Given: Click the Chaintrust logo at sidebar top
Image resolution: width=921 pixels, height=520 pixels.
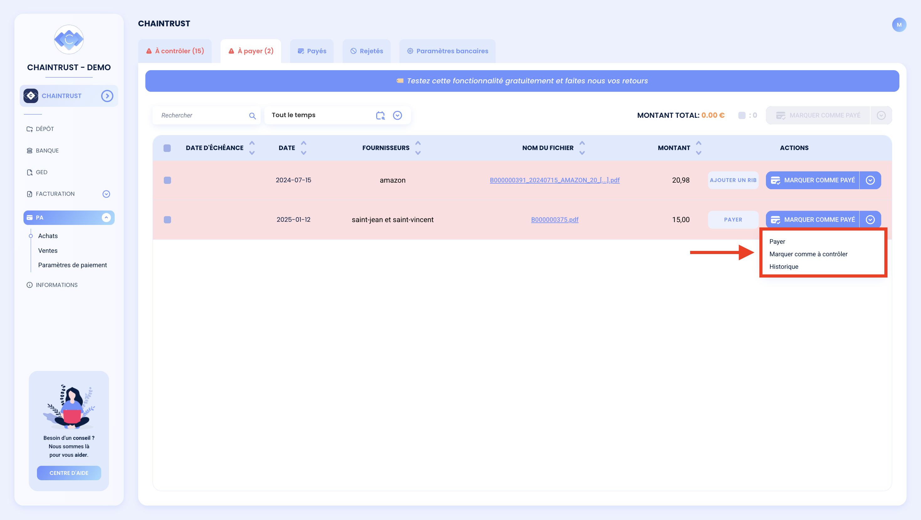Looking at the screenshot, I should click(x=69, y=39).
